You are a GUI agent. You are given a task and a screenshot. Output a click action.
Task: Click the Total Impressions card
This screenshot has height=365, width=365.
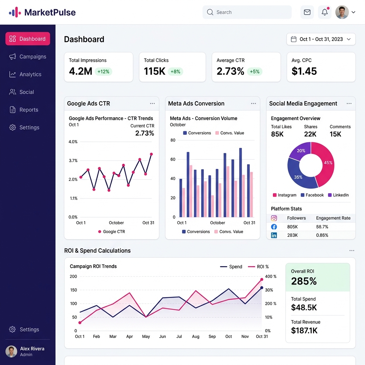[98, 67]
